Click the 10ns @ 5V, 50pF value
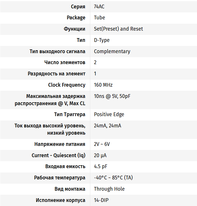This screenshot has height=206, width=197. 112,96
